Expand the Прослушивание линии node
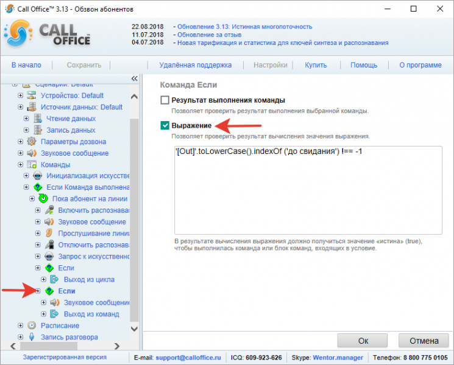This screenshot has width=454, height=365. 38,233
